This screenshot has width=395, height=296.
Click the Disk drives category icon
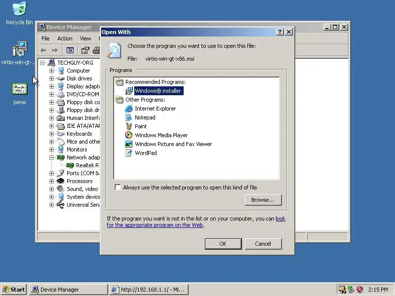click(x=61, y=78)
